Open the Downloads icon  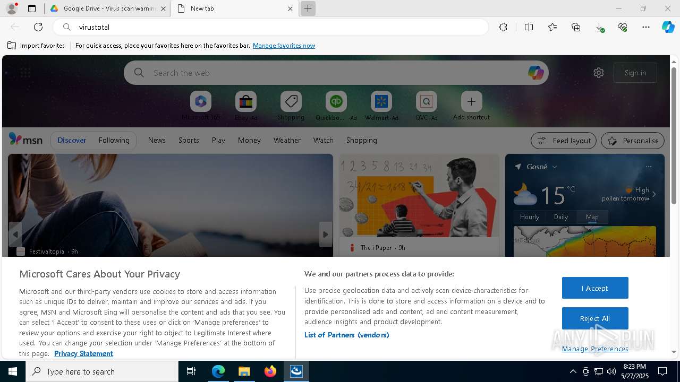click(x=599, y=27)
